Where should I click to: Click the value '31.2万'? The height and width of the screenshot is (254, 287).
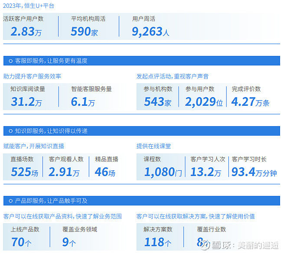tap(26, 102)
